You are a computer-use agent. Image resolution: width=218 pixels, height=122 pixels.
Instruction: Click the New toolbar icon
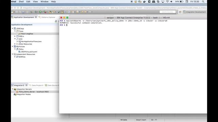(x=12, y=12)
